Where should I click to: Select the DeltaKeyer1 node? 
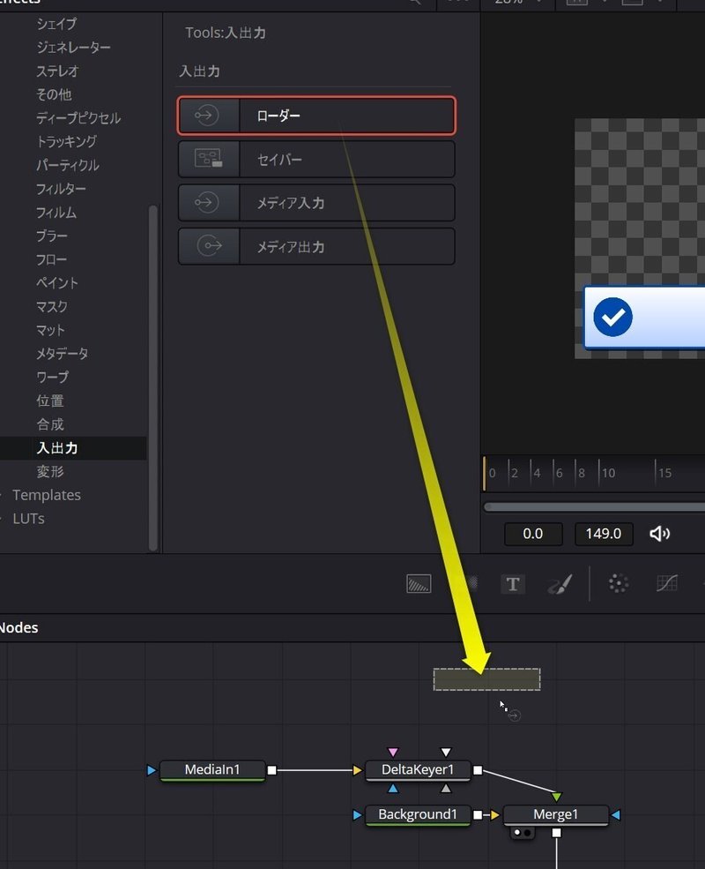418,770
